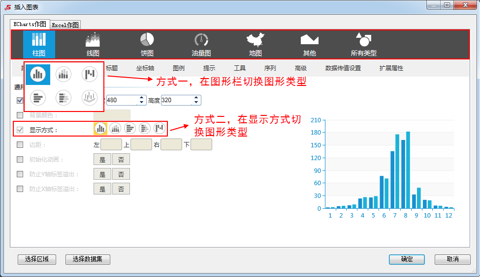Open the 扩展属性 tab
The image size is (480, 277).
(391, 68)
